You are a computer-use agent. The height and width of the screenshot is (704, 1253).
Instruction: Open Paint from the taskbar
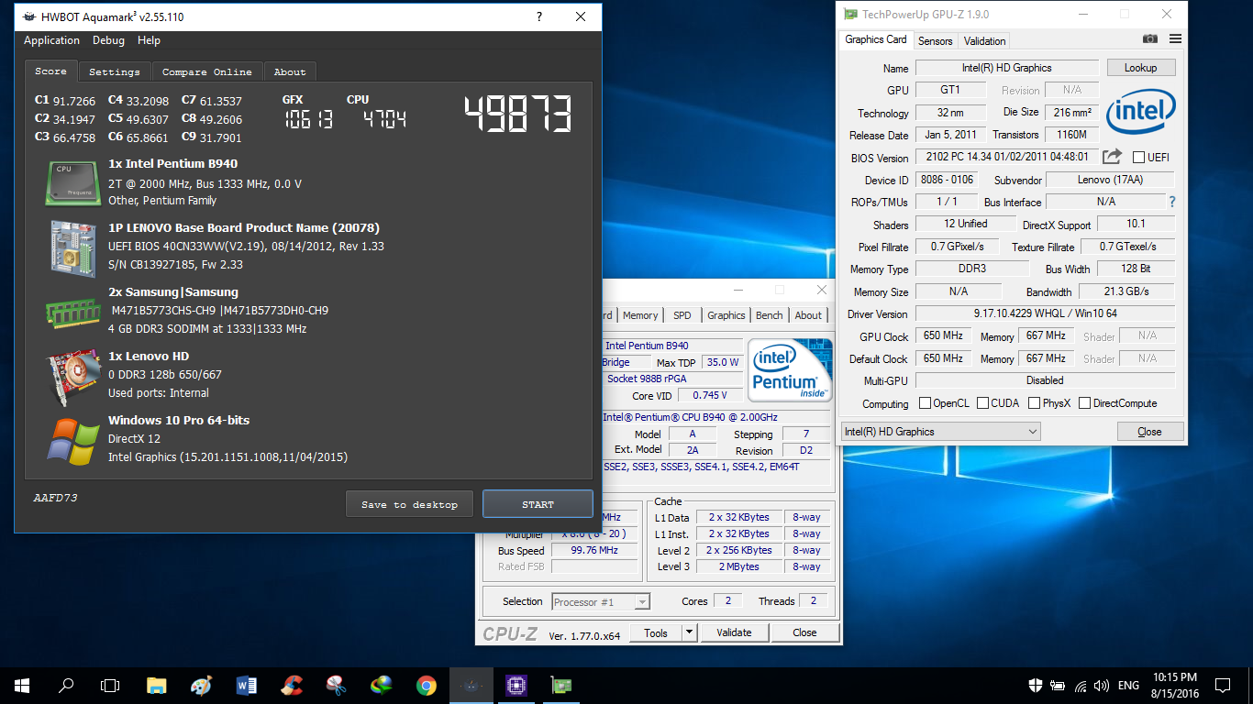202,685
